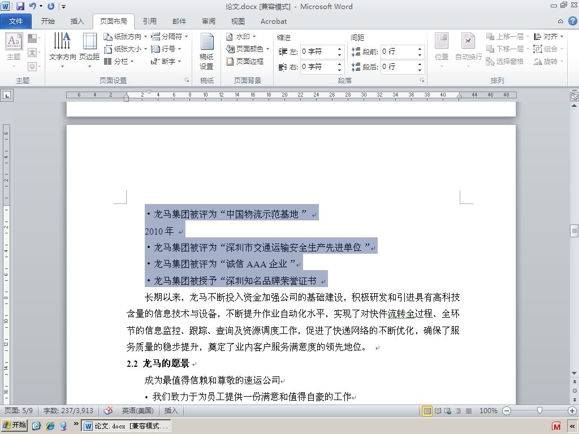Image resolution: width=579 pixels, height=434 pixels.
Task: Open Position (位置) menu
Action: [x=442, y=50]
